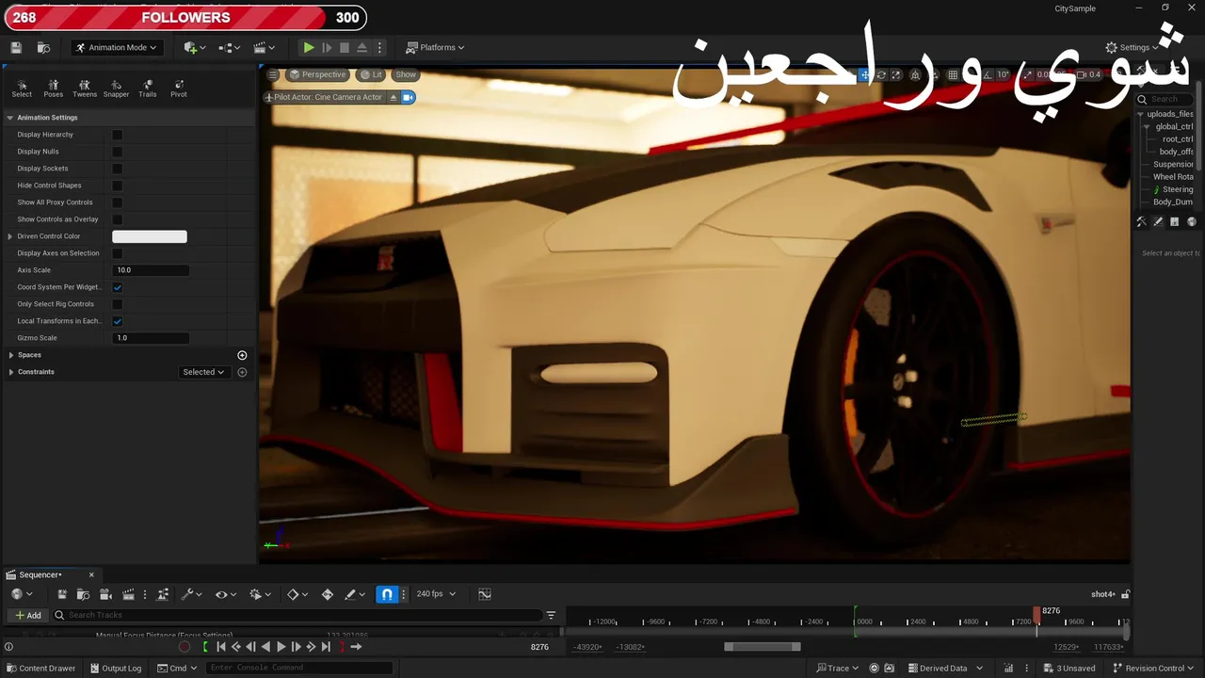The width and height of the screenshot is (1205, 678).
Task: Open Sequencer wrench actions menu
Action: [x=191, y=594]
